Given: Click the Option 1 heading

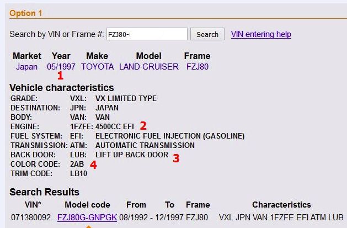Looking at the screenshot, I should click(x=25, y=13).
